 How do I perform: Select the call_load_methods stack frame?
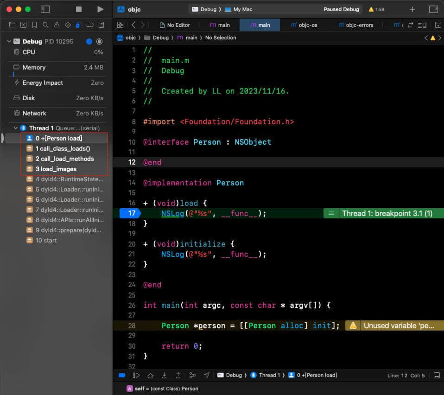pyautogui.click(x=64, y=159)
